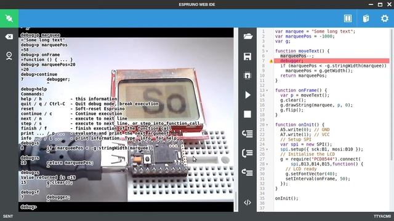Click 'Value returned is =19' terminal output
Screen dimensions: 394x221
click(x=48, y=177)
